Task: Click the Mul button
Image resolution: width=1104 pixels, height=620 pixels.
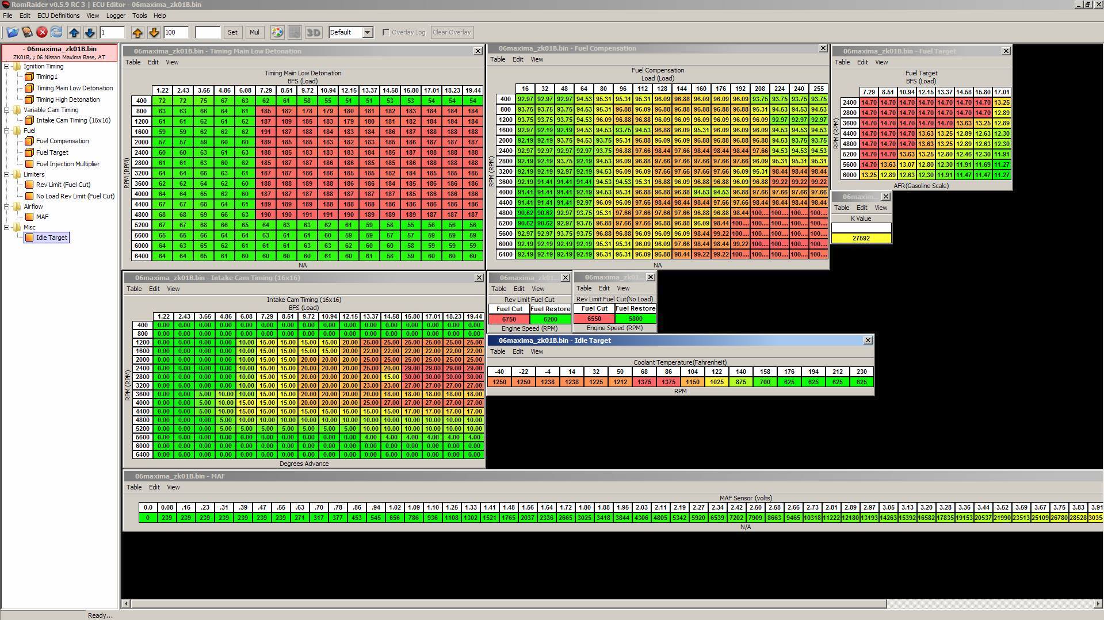Action: click(254, 32)
